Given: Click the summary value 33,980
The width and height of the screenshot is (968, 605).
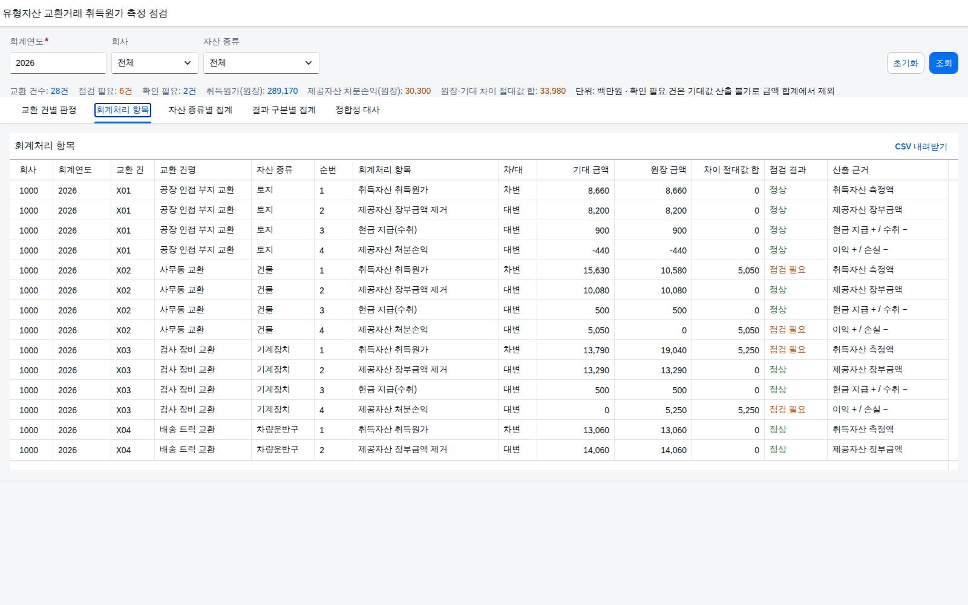Looking at the screenshot, I should pyautogui.click(x=553, y=91).
